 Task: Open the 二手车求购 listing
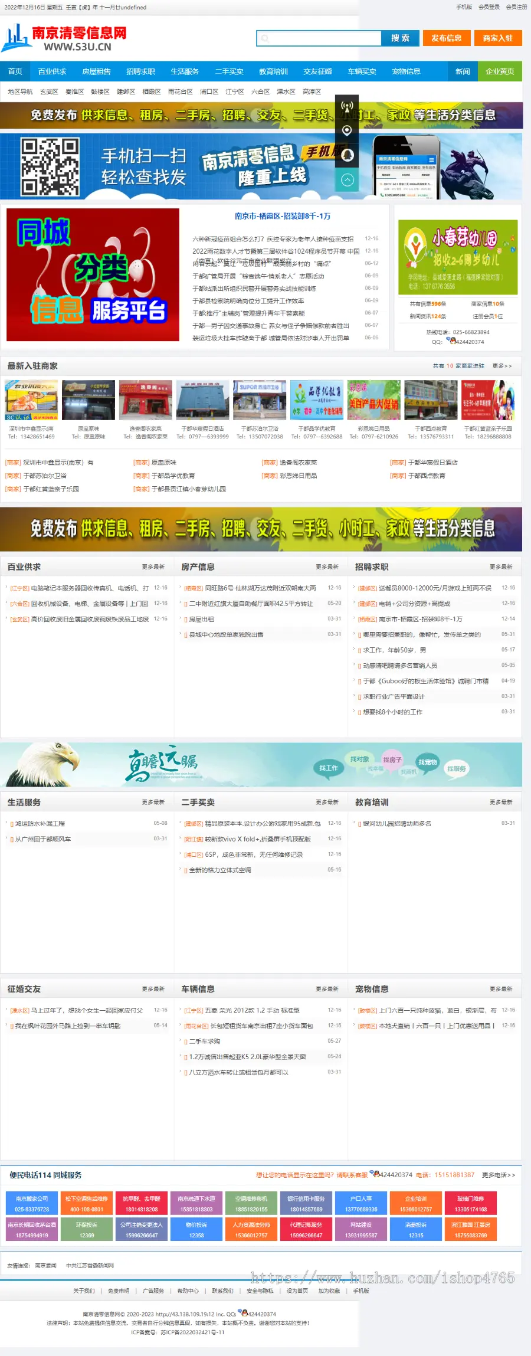coord(205,1041)
